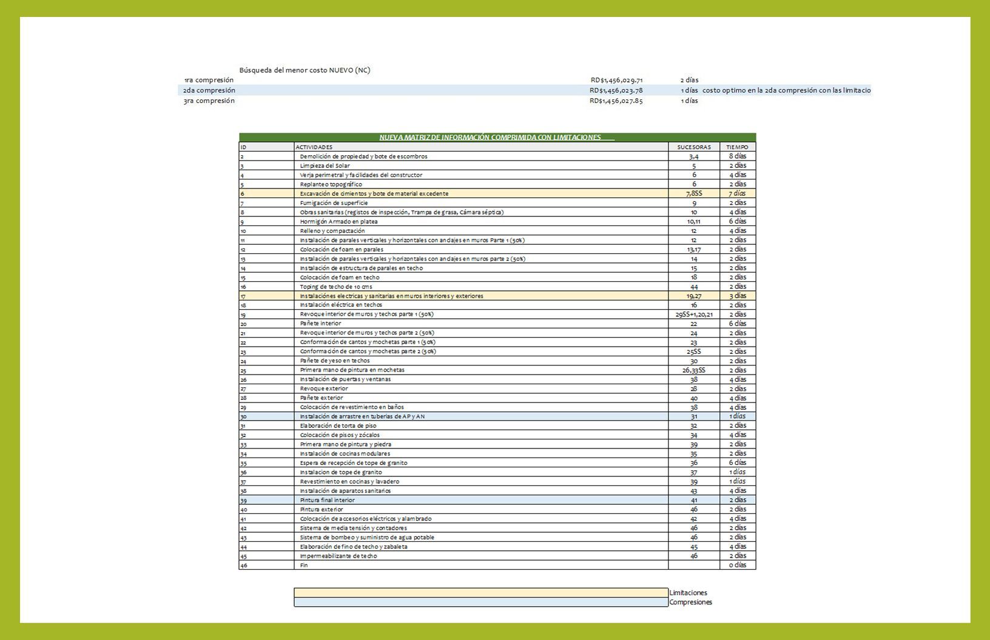
Task: Click the "26,33SS" sucesoras cell
Action: tap(694, 370)
